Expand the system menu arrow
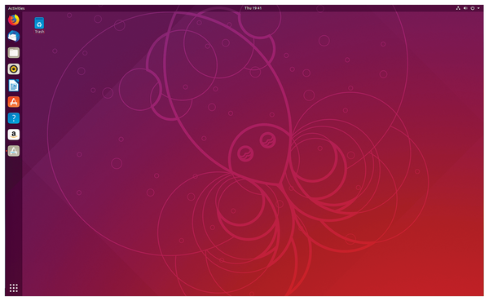 click(x=478, y=8)
